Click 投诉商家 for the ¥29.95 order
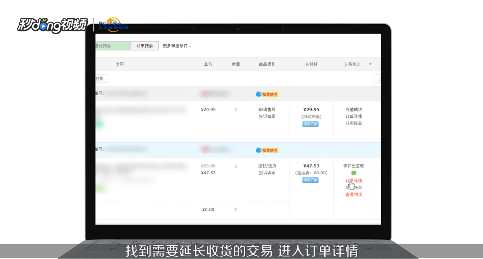The image size is (483, 259). [267, 117]
